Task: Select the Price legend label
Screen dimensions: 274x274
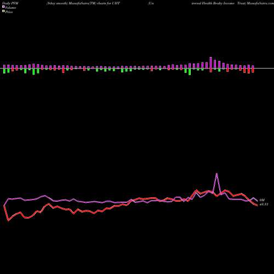Action: pyautogui.click(x=9, y=12)
